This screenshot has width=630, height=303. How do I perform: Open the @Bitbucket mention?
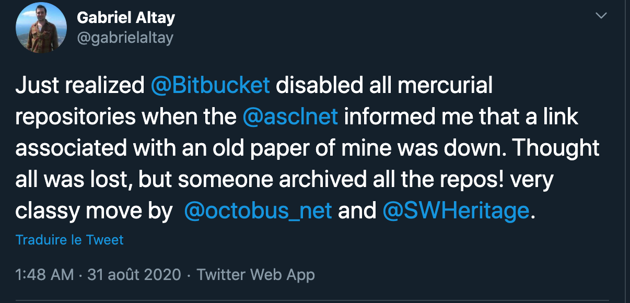(x=210, y=86)
